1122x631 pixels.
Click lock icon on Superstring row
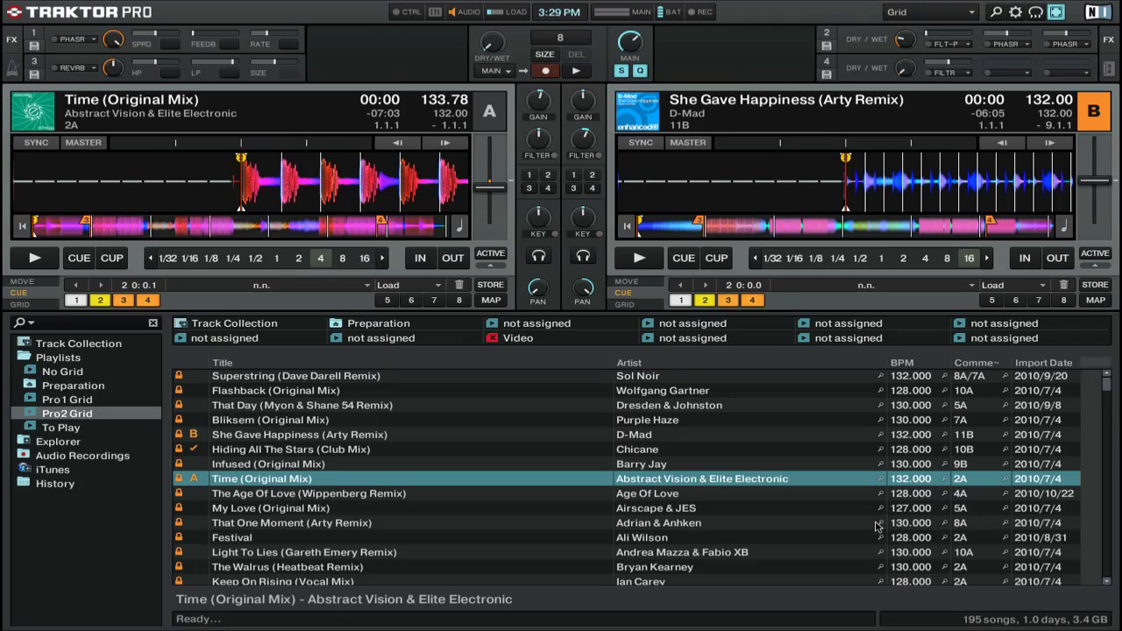(x=179, y=376)
